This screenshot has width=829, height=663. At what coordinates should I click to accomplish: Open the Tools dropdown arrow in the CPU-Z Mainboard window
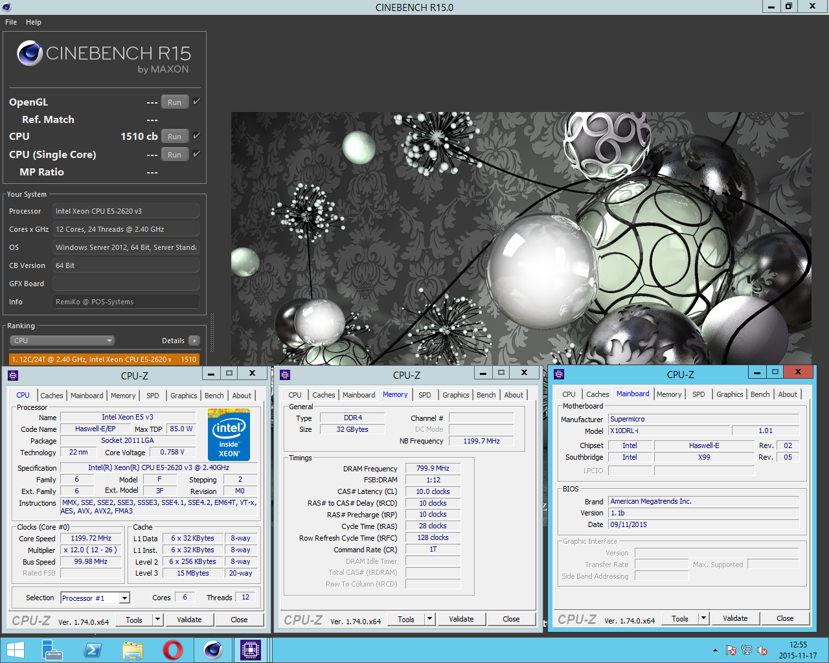coord(703,618)
